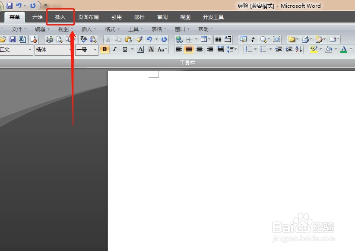Switch to the 插入 ribbon tab

click(x=60, y=17)
